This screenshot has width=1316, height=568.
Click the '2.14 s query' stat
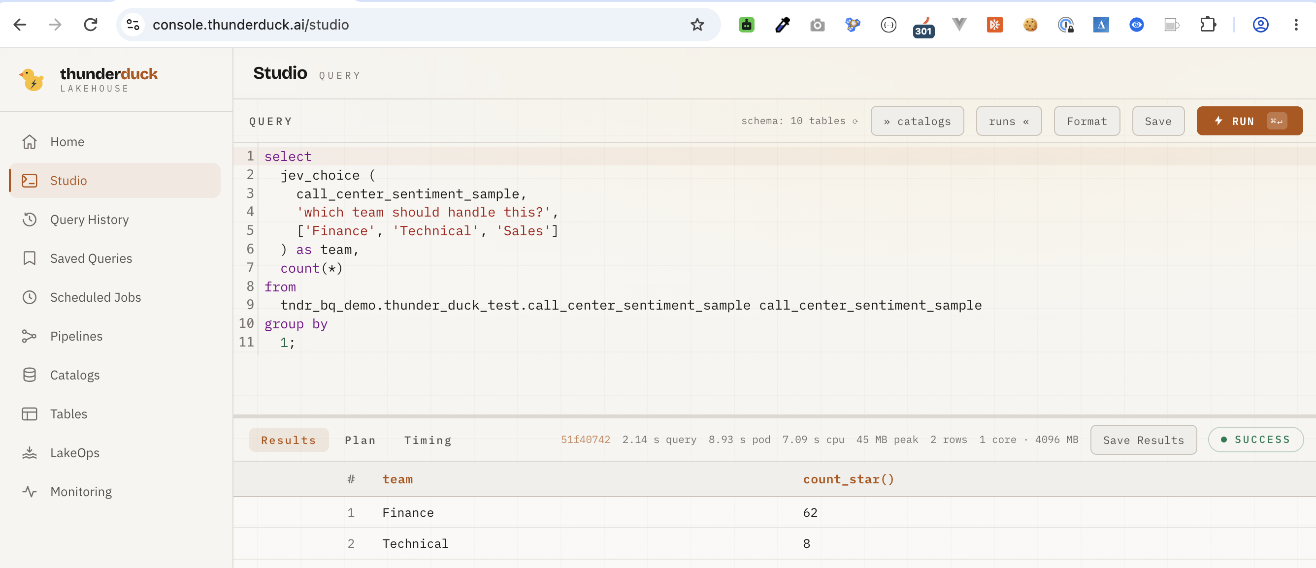tap(659, 440)
